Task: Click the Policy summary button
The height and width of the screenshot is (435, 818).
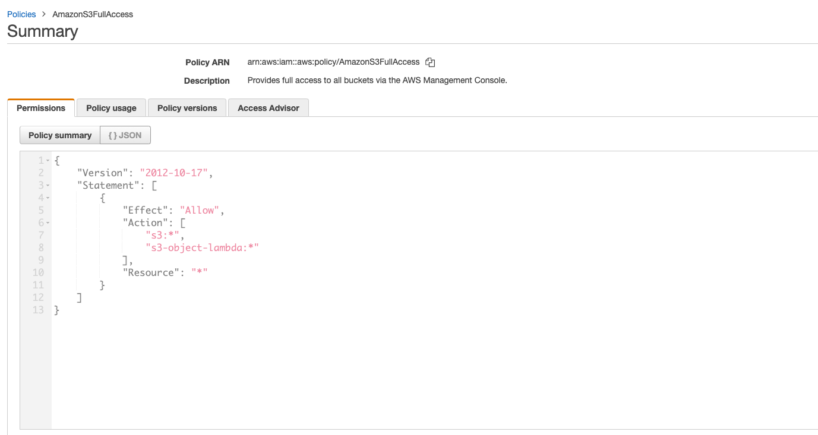Action: pos(60,135)
